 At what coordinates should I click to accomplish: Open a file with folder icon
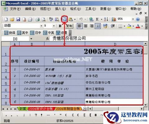pos(12,19)
